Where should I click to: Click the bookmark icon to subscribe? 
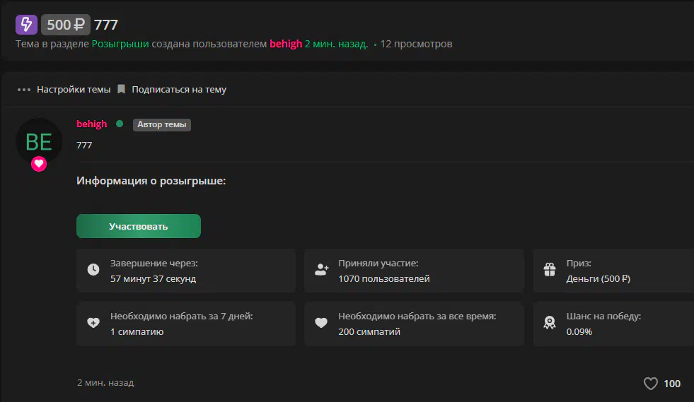[121, 89]
